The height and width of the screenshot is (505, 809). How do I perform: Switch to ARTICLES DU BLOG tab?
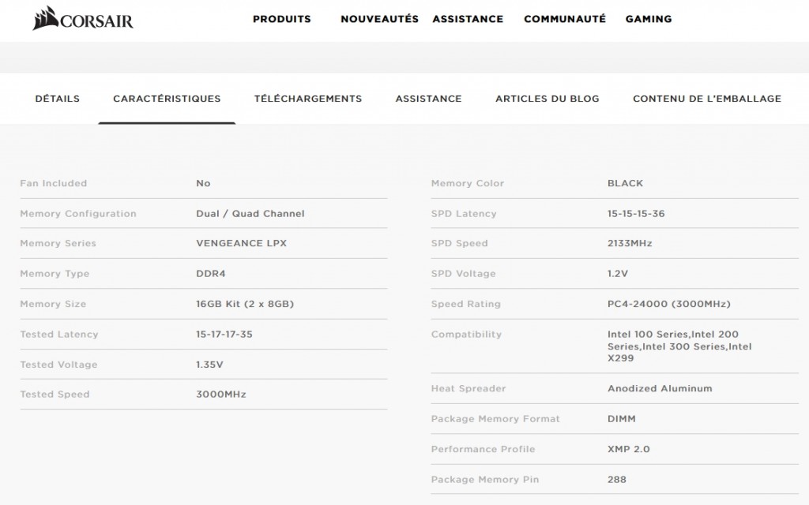pos(547,99)
